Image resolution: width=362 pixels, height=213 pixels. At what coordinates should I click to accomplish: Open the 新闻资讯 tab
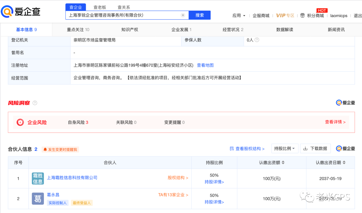coord(336,29)
